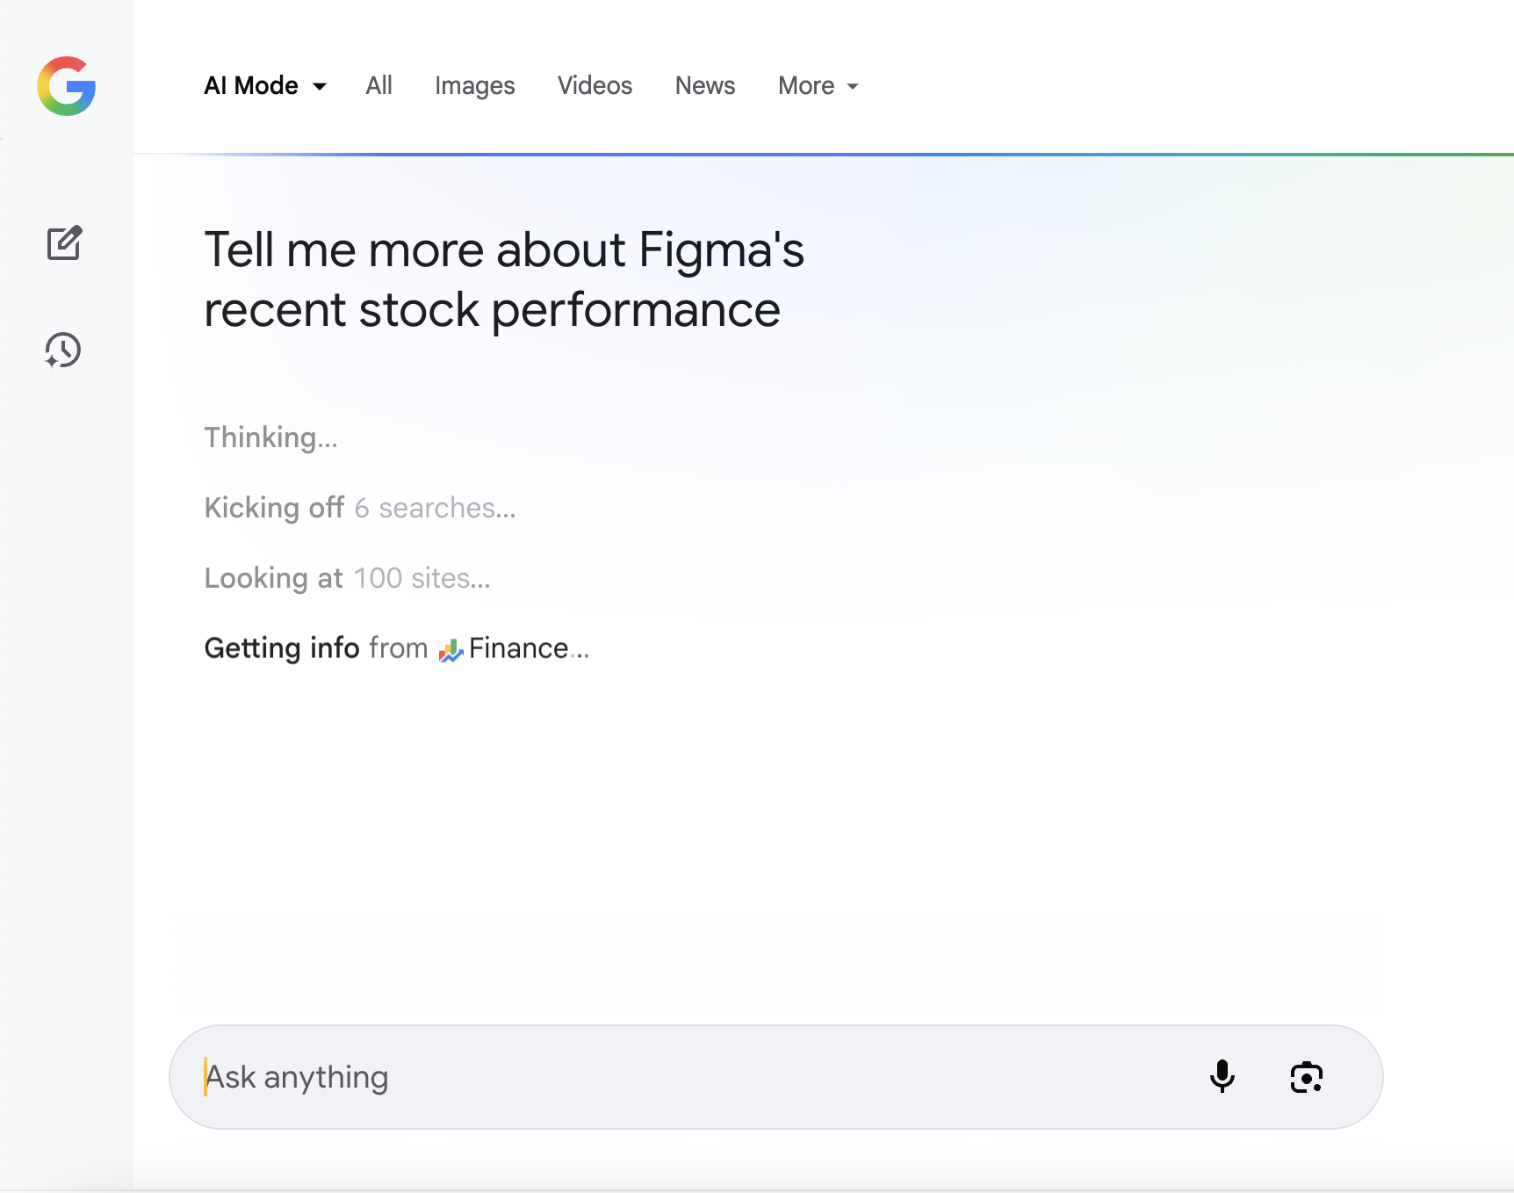Click the Google logo icon

tap(67, 86)
